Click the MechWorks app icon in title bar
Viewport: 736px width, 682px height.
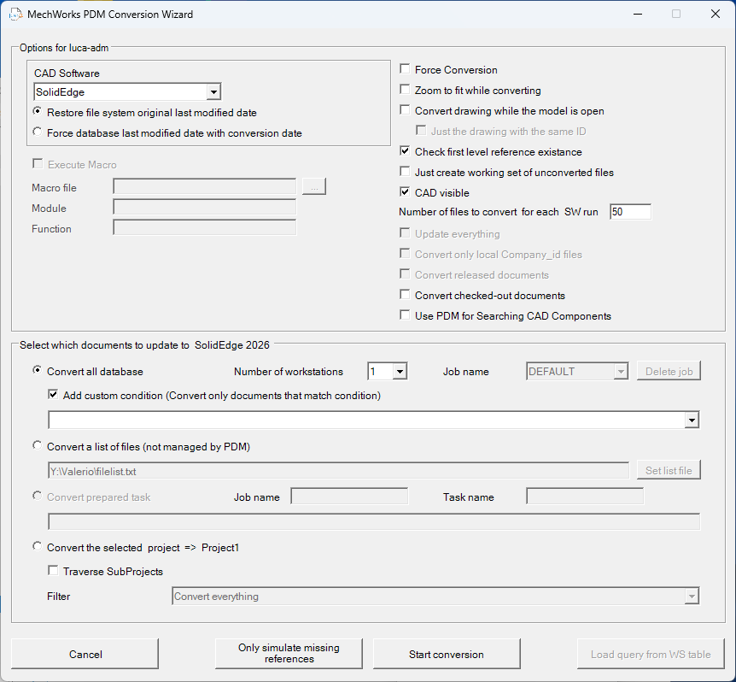[x=15, y=14]
